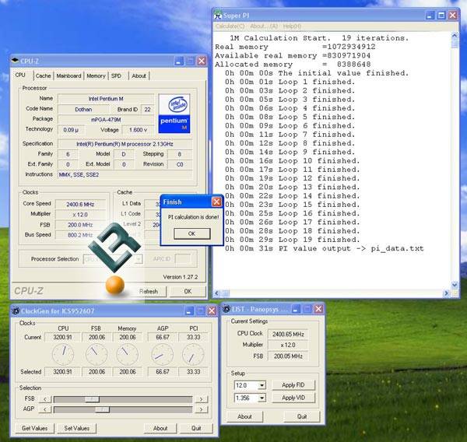Screen dimensions: 467x442
Task: Click OK in the Finish dialog
Action: tap(191, 233)
